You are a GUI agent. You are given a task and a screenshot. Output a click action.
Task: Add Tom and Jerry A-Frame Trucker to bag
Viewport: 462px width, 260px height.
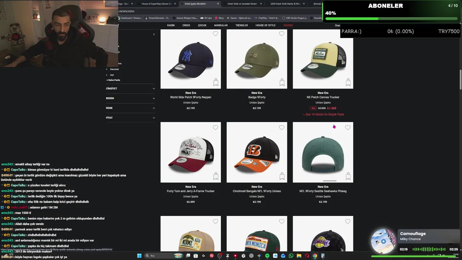(215, 176)
